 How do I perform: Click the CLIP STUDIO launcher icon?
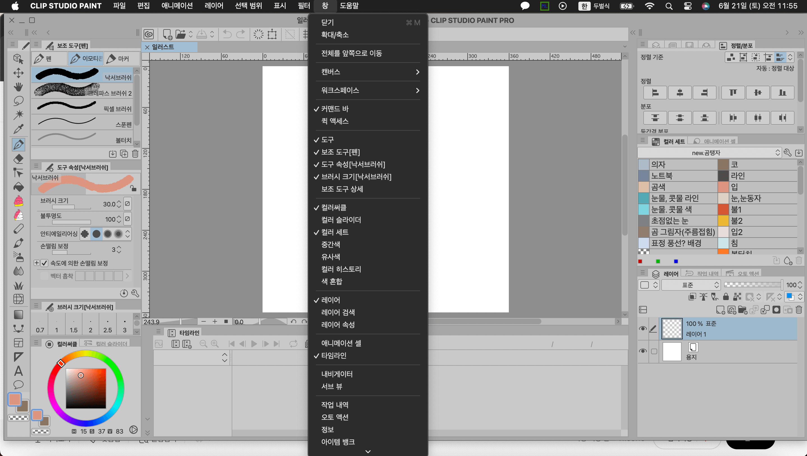point(149,34)
